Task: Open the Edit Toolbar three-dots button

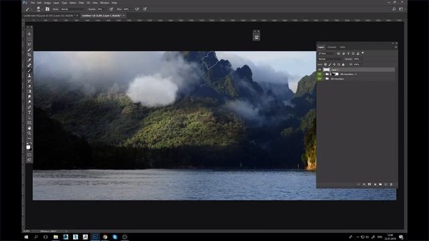Action: click(29, 139)
